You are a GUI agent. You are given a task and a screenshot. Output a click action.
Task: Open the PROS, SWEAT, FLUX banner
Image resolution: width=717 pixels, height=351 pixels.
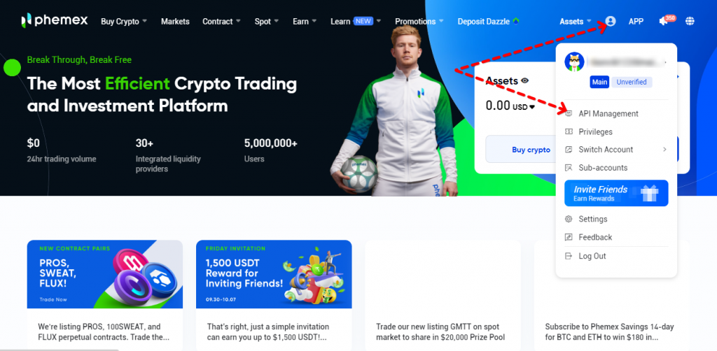coord(105,274)
